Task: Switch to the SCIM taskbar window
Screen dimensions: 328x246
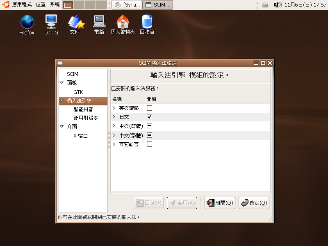Action: 158,5
